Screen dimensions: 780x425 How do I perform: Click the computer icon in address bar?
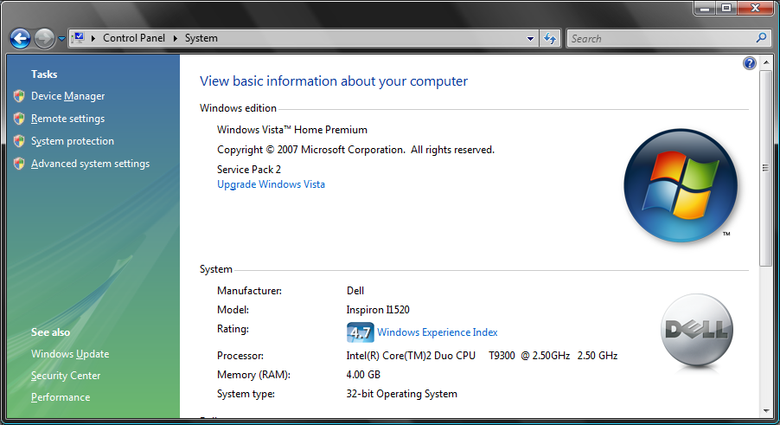(78, 38)
